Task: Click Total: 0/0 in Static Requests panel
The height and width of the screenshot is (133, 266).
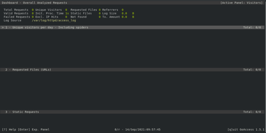Action: pyautogui.click(x=252, y=112)
